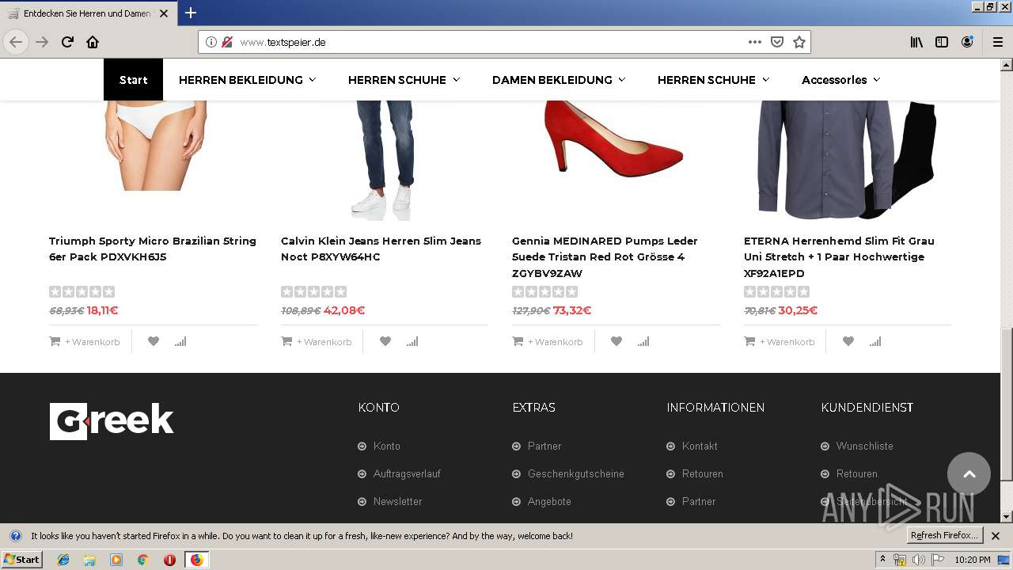Dismiss the Firefox refresh notification bar
Viewport: 1013px width, 570px height.
click(996, 536)
